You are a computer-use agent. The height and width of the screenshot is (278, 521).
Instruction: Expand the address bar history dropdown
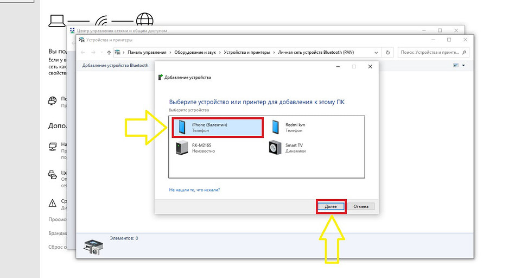[x=376, y=53]
